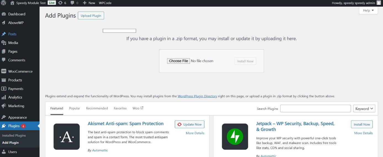Switch to the Favorites tab
383x157 pixels.
(x=120, y=108)
